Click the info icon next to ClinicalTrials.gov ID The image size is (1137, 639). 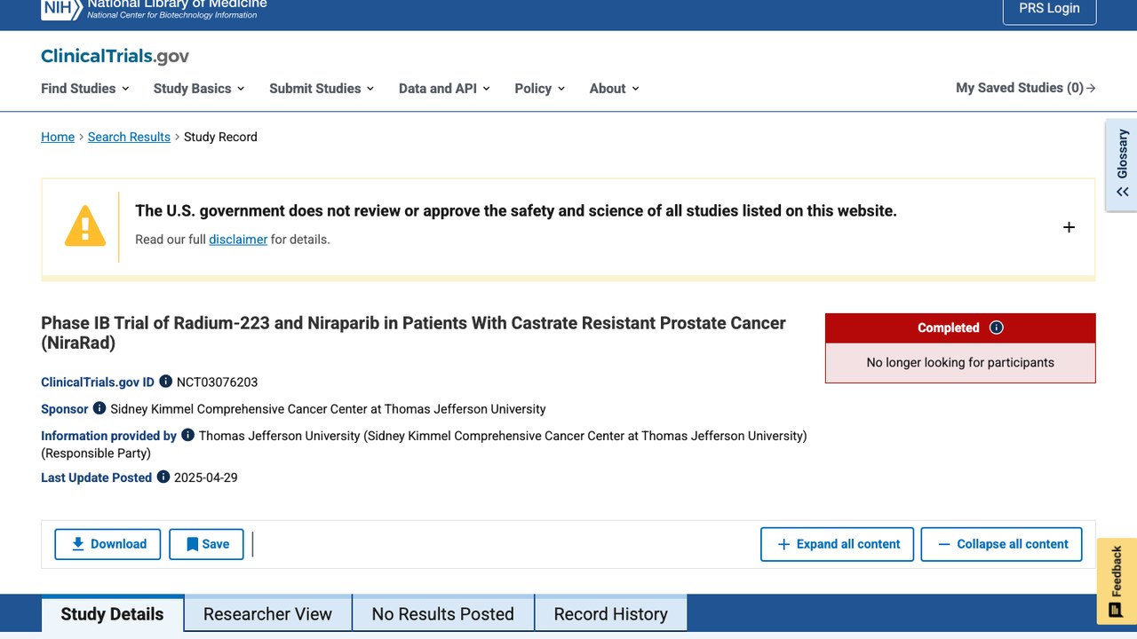tap(166, 382)
